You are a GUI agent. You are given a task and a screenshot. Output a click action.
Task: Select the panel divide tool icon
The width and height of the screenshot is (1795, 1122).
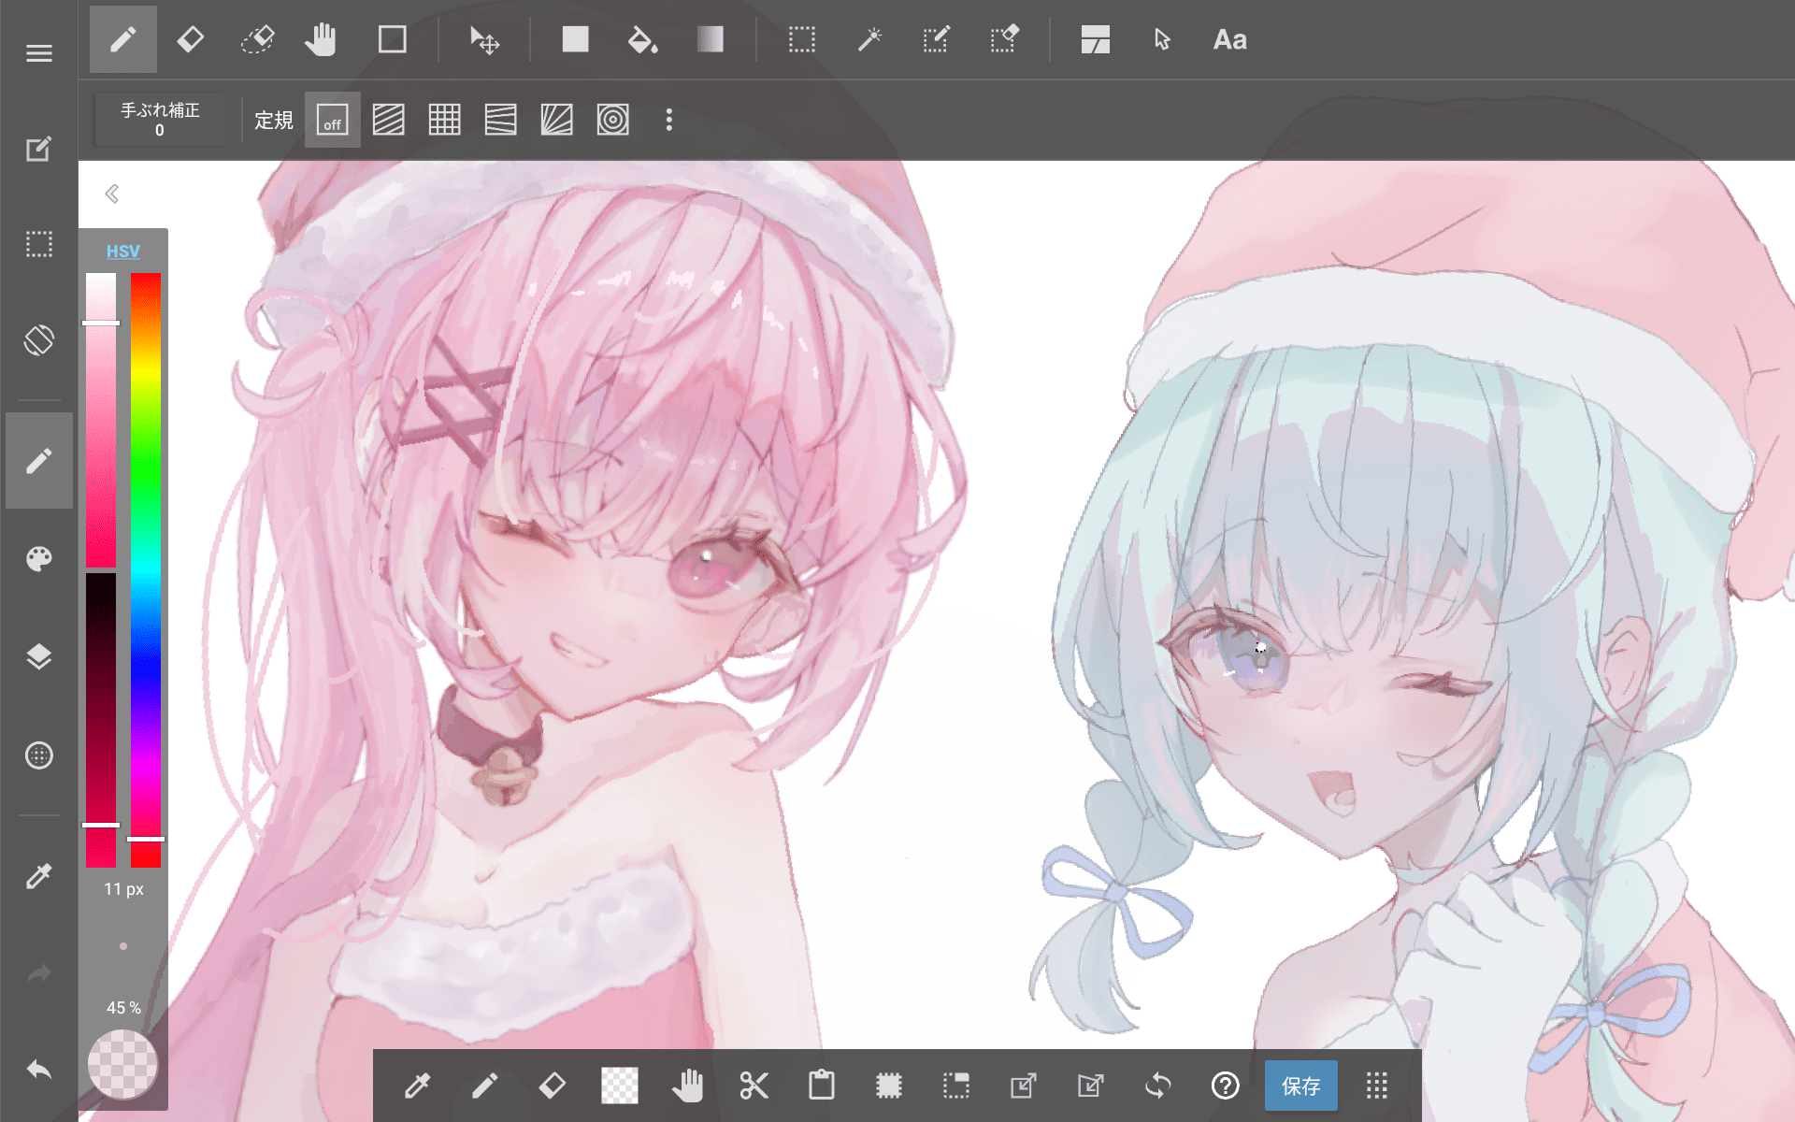[x=1095, y=39]
